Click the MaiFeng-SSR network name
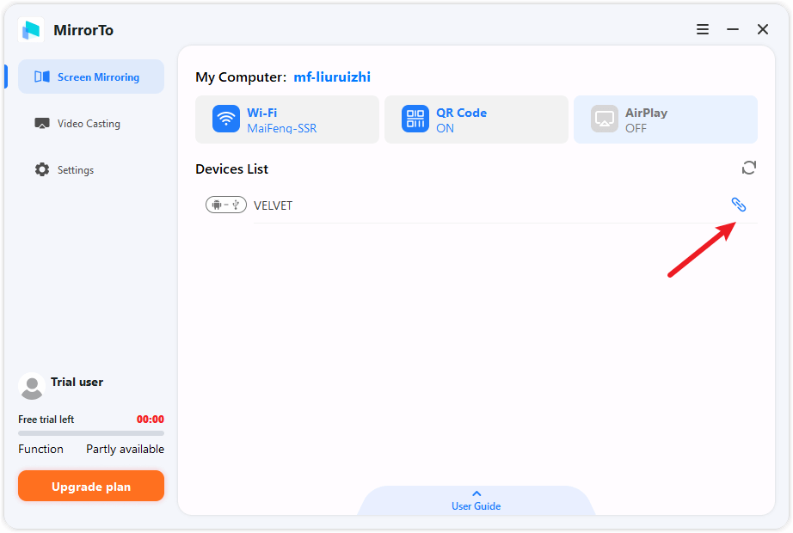793x533 pixels. coord(282,128)
